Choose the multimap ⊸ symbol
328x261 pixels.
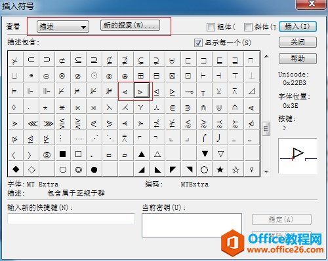coord(189,92)
